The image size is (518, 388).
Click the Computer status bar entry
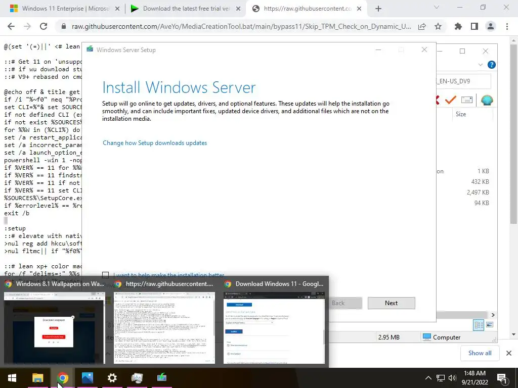(x=442, y=337)
